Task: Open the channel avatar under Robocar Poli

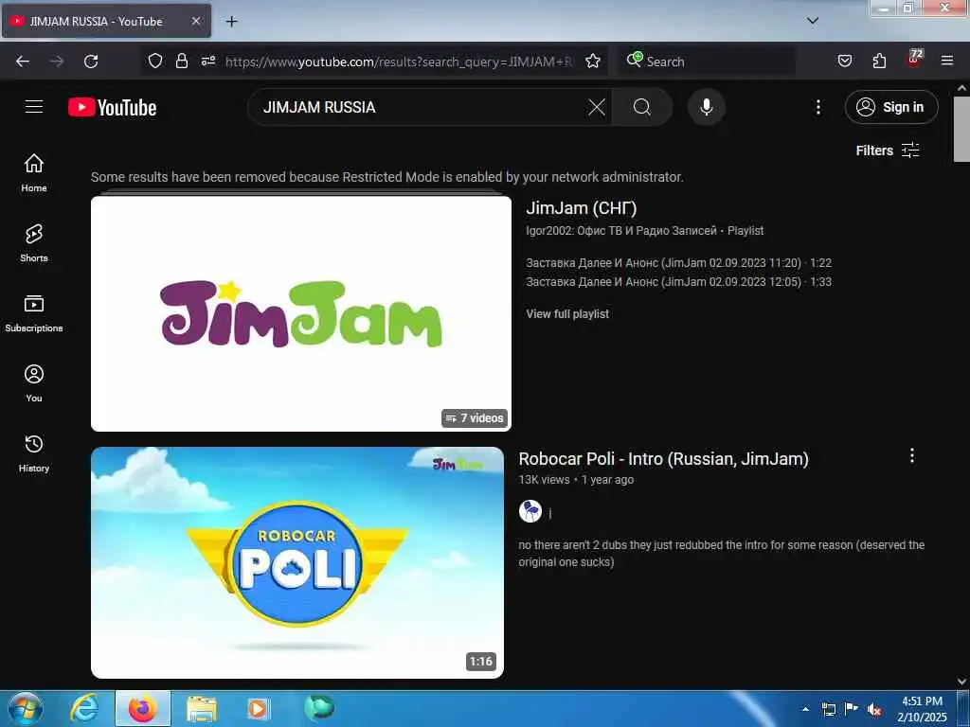Action: click(x=530, y=511)
